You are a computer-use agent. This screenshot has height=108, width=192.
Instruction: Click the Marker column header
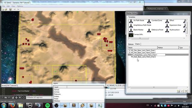pyautogui.click(x=168, y=48)
